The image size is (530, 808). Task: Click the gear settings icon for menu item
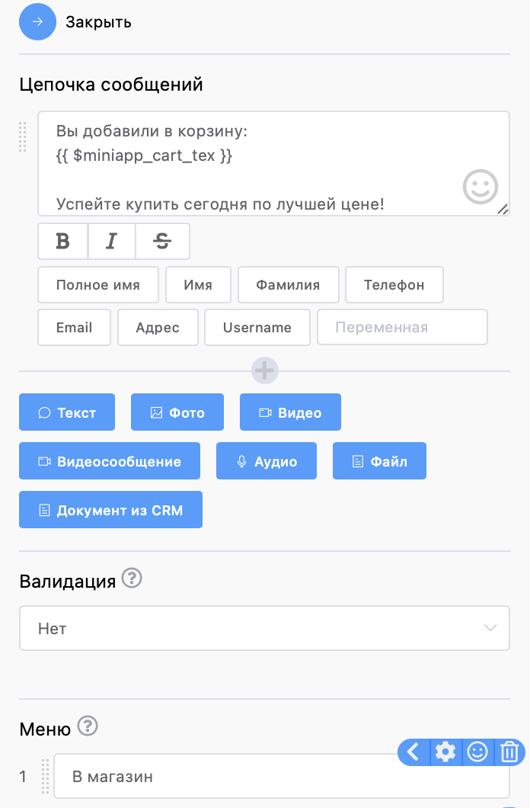(x=445, y=752)
